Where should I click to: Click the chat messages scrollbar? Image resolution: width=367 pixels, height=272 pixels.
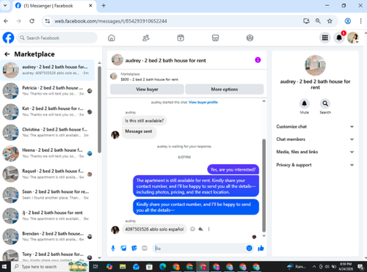coord(264,185)
